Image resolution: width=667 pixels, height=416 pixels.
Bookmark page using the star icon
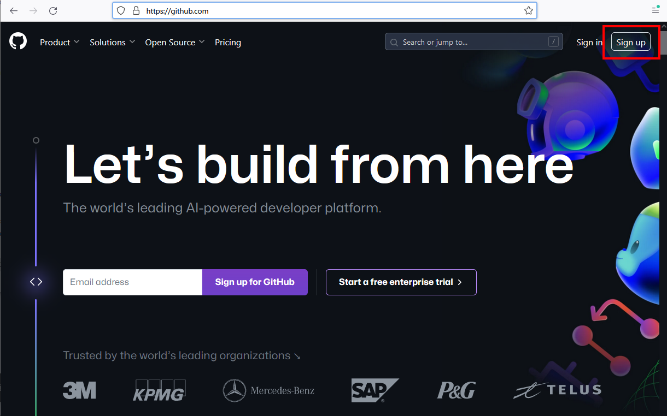pos(528,11)
